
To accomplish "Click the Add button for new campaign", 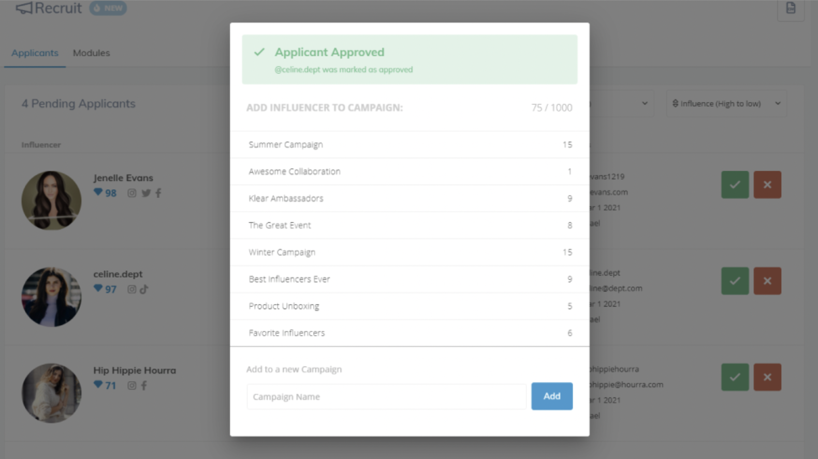I will pos(552,396).
